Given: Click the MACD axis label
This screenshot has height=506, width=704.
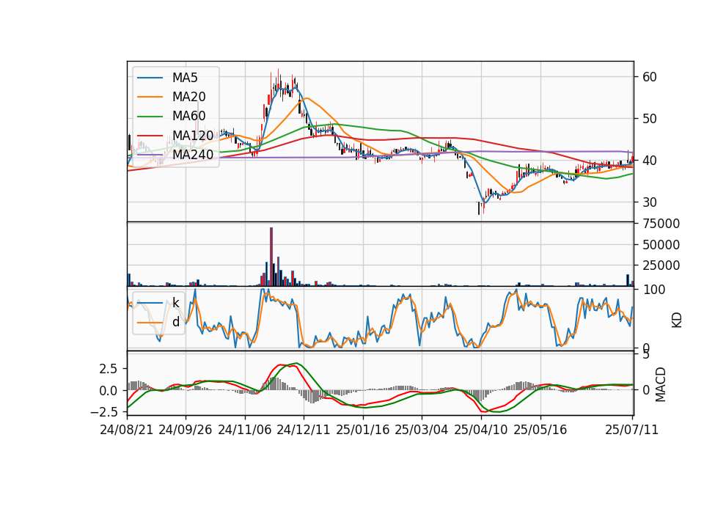Looking at the screenshot, I should tap(661, 384).
